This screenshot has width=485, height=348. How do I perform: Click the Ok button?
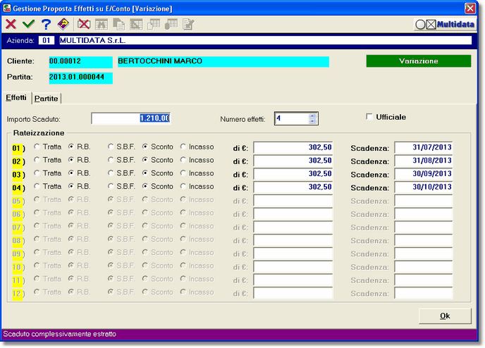click(x=445, y=316)
